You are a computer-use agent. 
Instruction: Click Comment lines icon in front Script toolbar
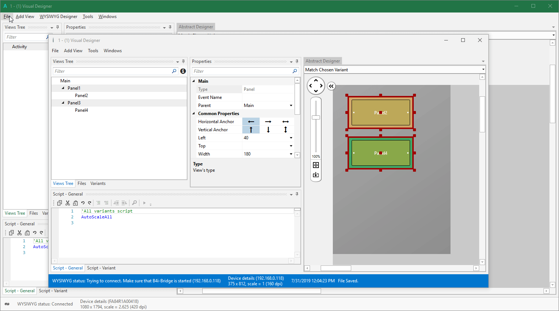(x=98, y=203)
